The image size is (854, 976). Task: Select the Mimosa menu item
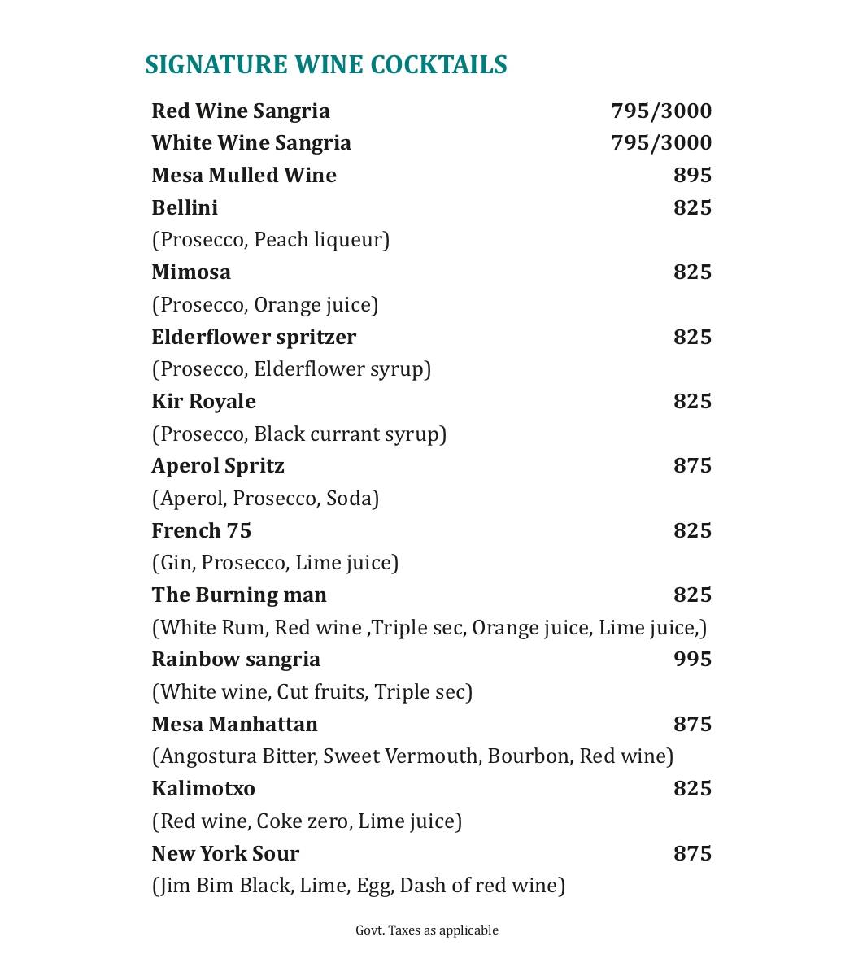click(191, 272)
